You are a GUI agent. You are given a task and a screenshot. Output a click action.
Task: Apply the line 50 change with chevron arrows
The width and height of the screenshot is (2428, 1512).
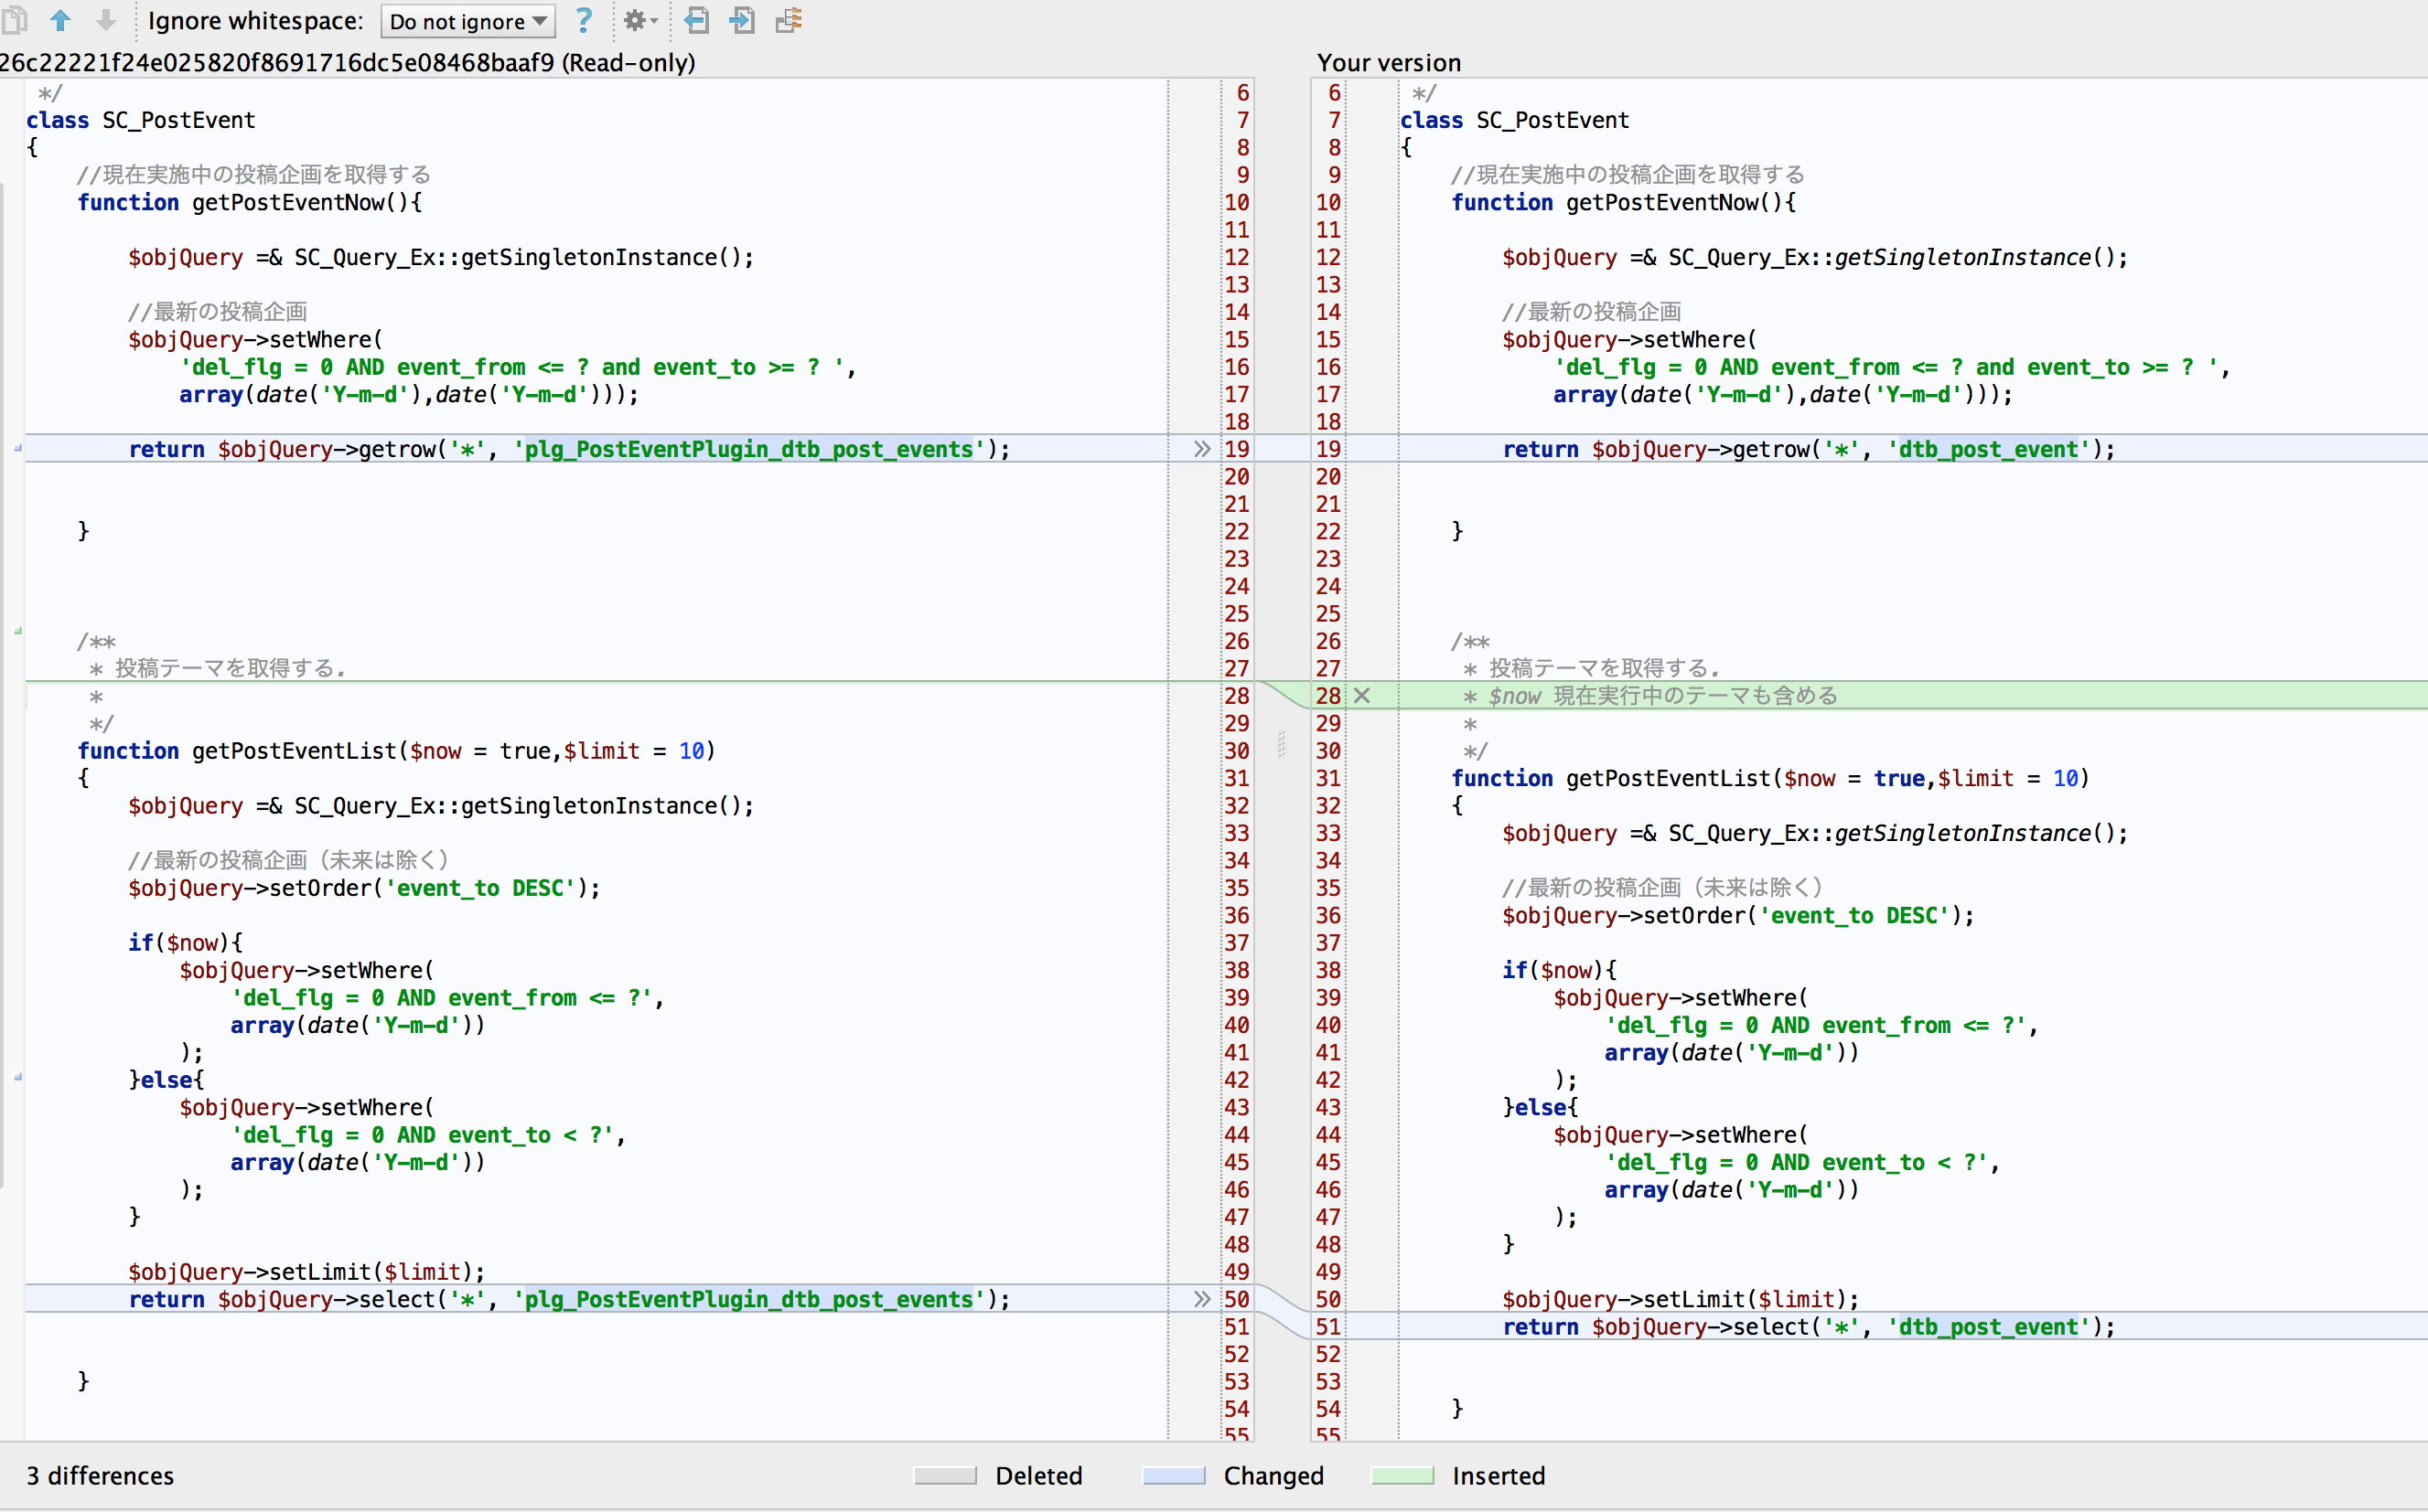1202,1299
